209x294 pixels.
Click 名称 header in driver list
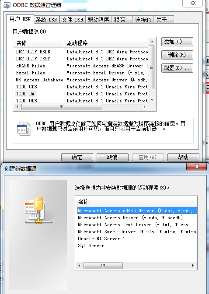tap(136, 202)
